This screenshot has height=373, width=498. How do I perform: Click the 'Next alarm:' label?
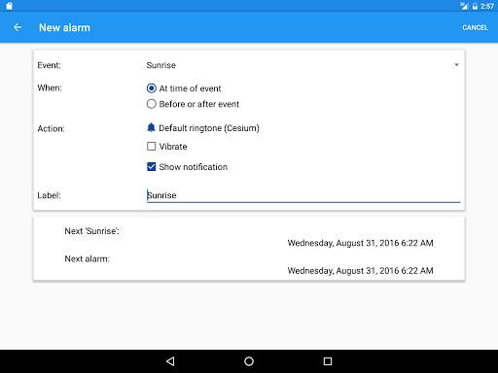(x=88, y=258)
